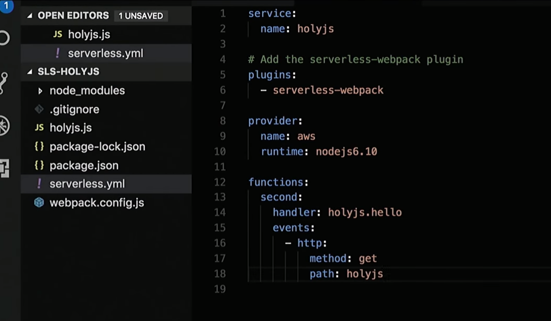This screenshot has height=321, width=551.
Task: Expand the node_modules folder
Action: (x=41, y=90)
